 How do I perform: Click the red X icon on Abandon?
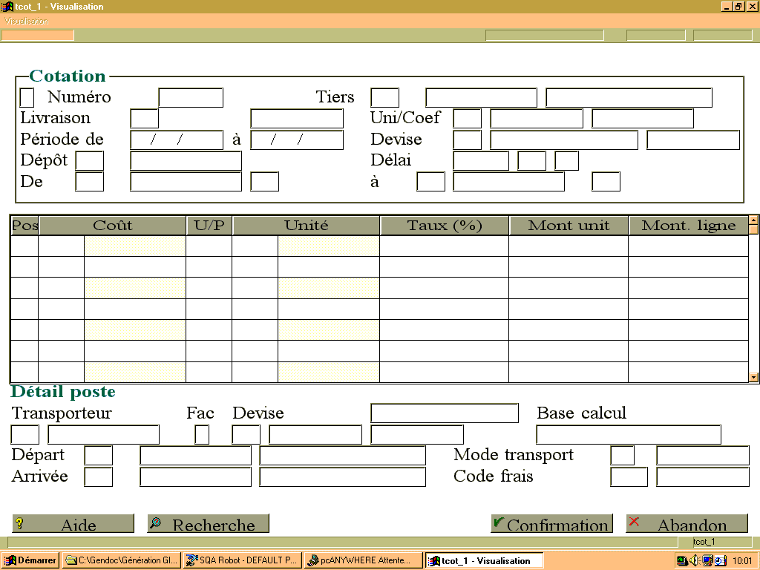coord(634,522)
